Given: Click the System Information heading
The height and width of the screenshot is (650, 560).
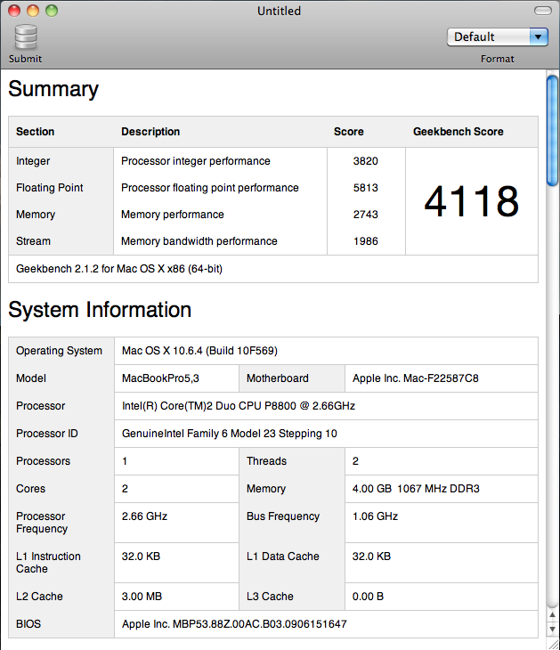Looking at the screenshot, I should click(100, 310).
